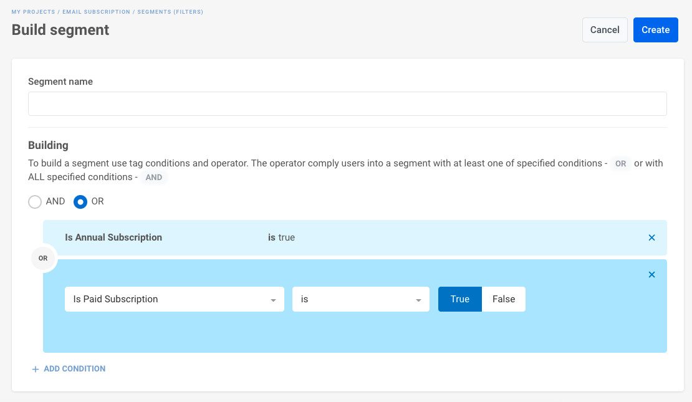Image resolution: width=692 pixels, height=402 pixels.
Task: Remove the Is Annual Subscription condition
Action: (x=651, y=237)
